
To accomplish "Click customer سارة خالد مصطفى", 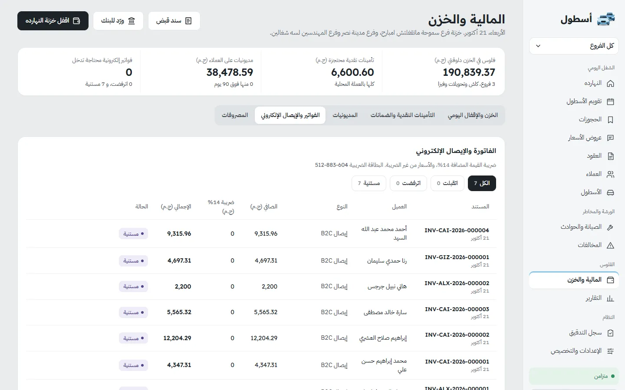I will (385, 312).
